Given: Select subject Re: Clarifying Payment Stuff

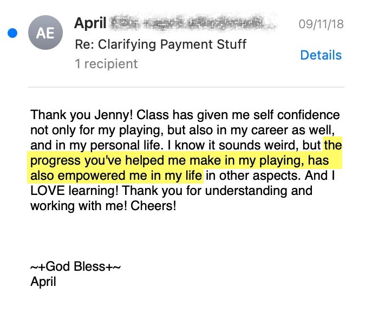Looking at the screenshot, I should click(x=160, y=44).
